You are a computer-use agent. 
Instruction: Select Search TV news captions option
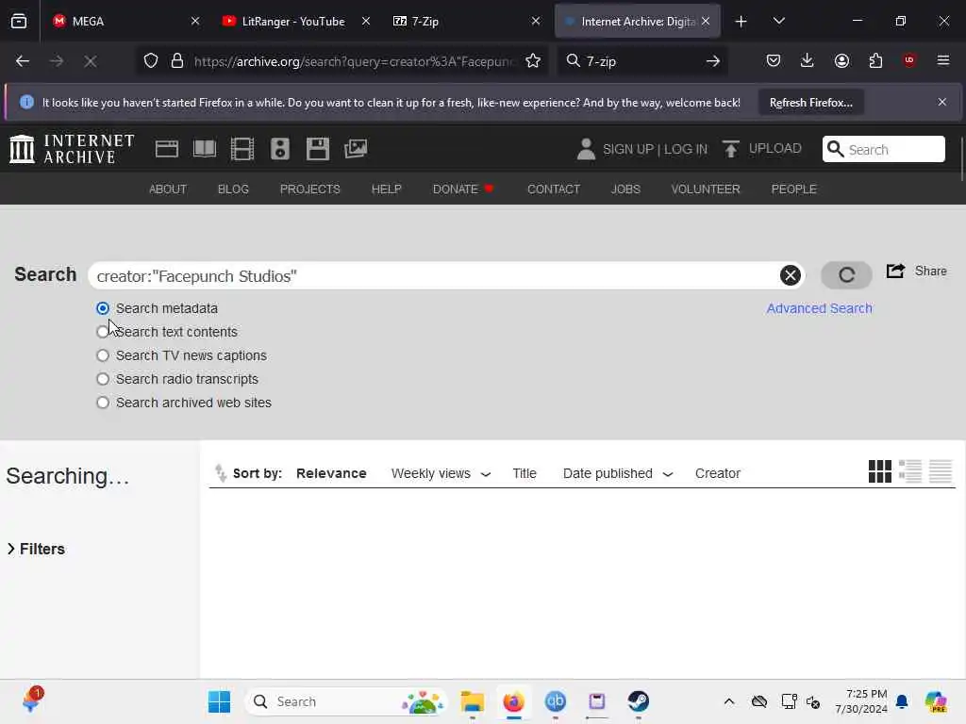103,355
